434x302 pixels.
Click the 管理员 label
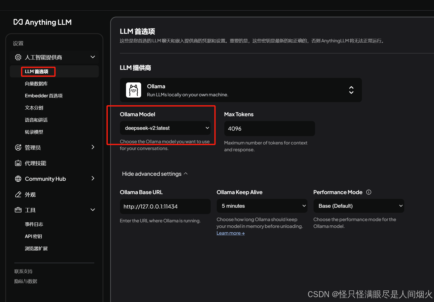[33, 147]
